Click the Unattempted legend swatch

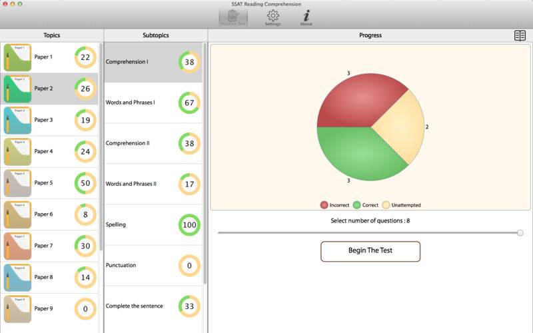[386, 205]
